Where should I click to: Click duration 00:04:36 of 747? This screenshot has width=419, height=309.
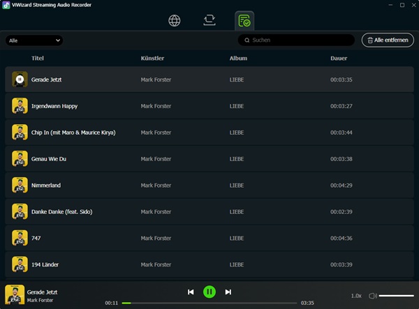[x=341, y=238]
